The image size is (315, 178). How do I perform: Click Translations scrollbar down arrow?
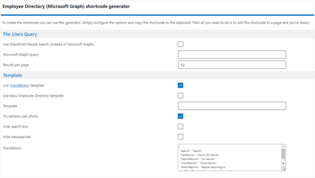point(283,164)
